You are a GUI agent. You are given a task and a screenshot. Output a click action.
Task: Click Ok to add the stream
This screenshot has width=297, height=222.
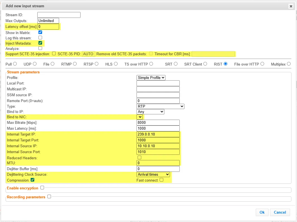point(262,212)
